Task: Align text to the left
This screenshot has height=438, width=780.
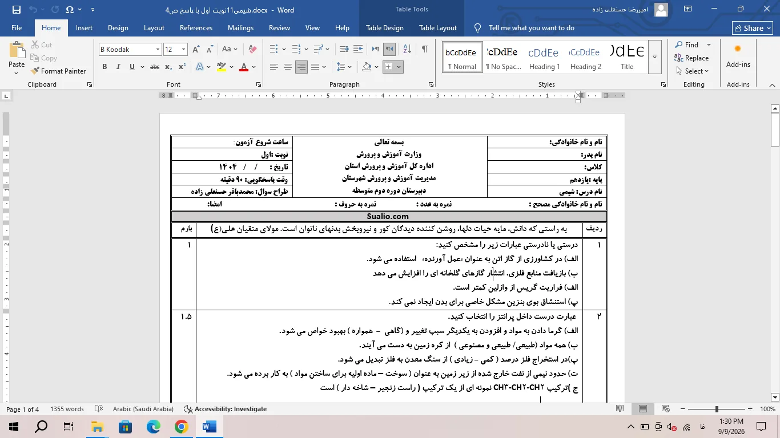Action: click(x=274, y=67)
